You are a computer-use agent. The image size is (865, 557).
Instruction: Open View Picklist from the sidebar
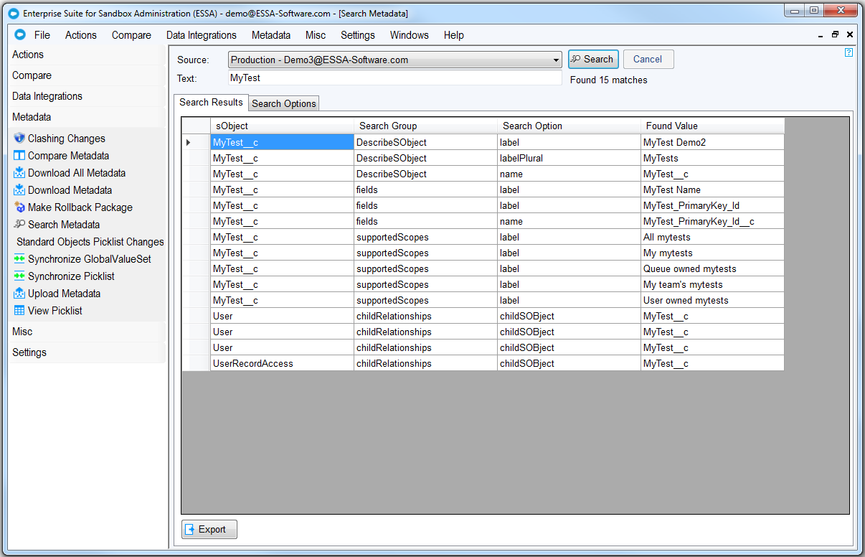55,311
